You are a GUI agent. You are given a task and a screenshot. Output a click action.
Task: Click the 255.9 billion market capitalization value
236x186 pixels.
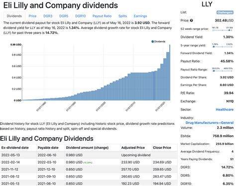(x=225, y=144)
